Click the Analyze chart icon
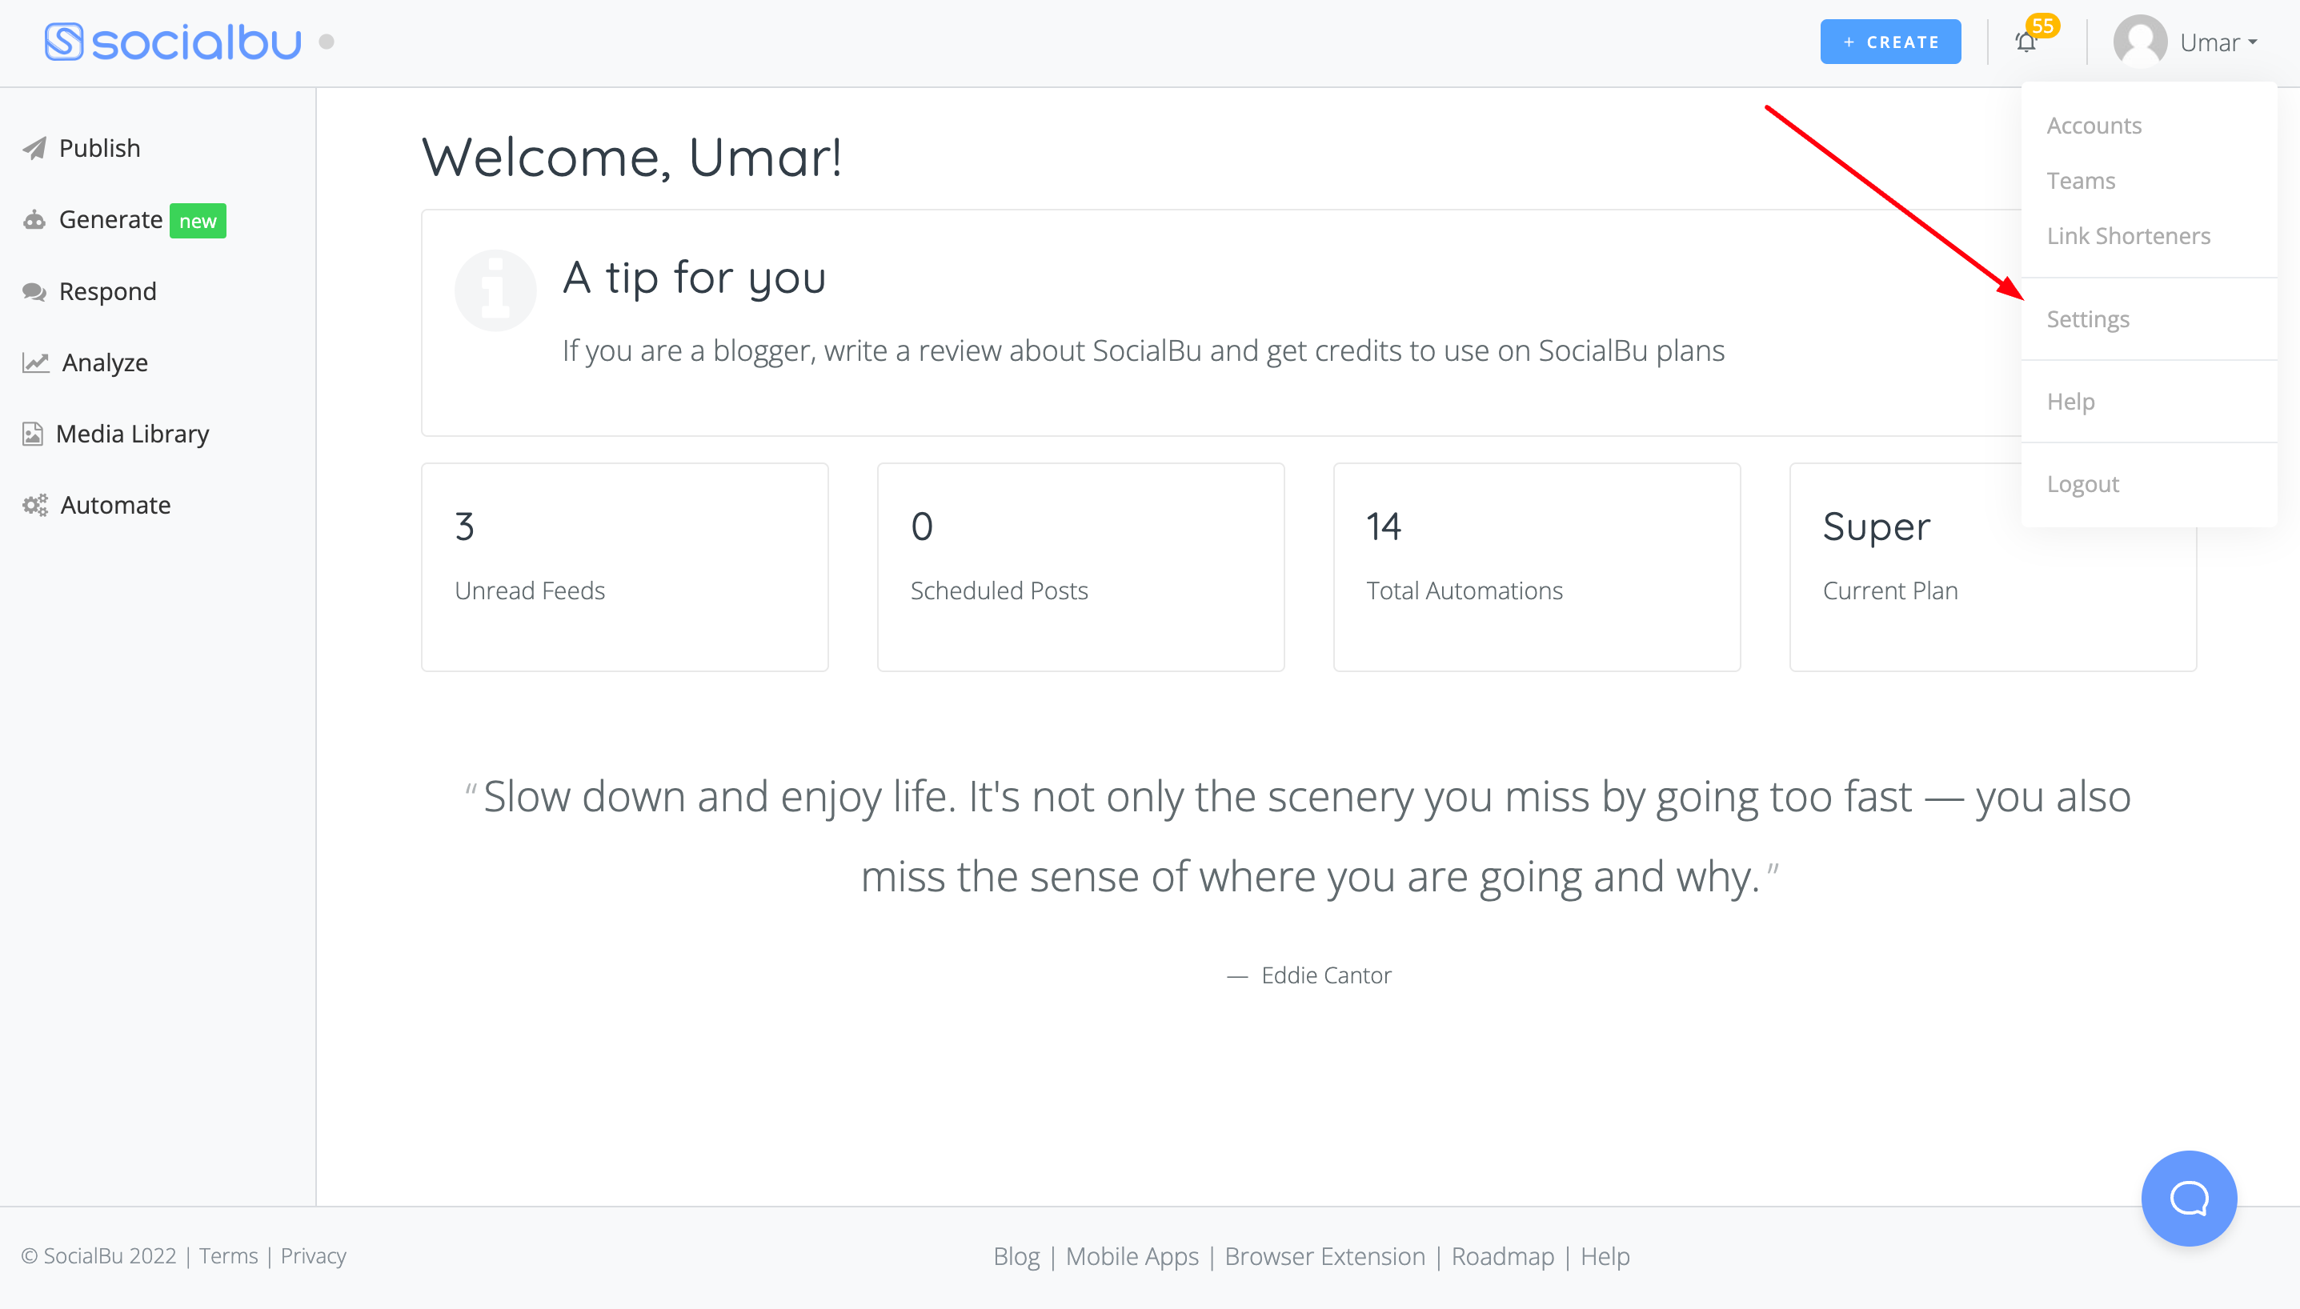Screen dimensions: 2300x1309 click(x=35, y=362)
